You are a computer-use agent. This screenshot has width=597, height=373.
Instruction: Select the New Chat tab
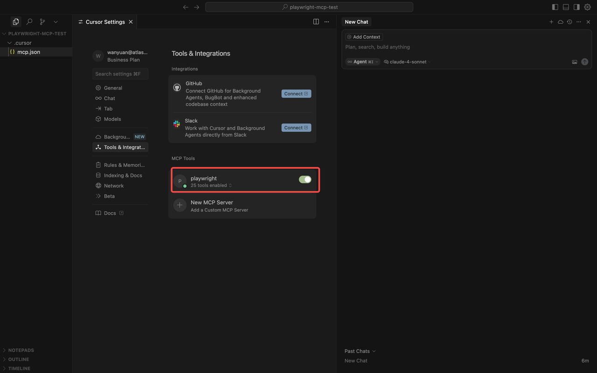tap(356, 22)
